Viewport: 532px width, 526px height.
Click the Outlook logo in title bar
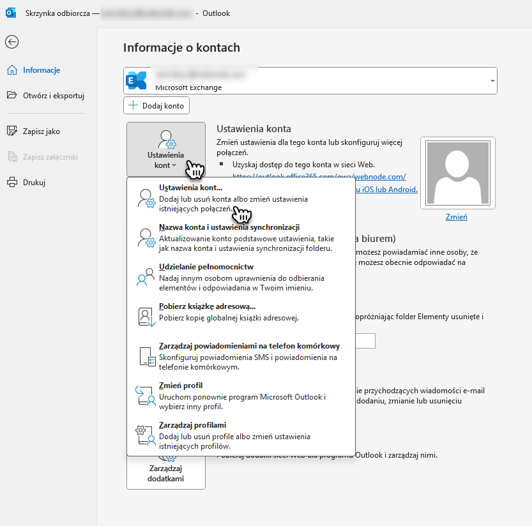[x=11, y=13]
